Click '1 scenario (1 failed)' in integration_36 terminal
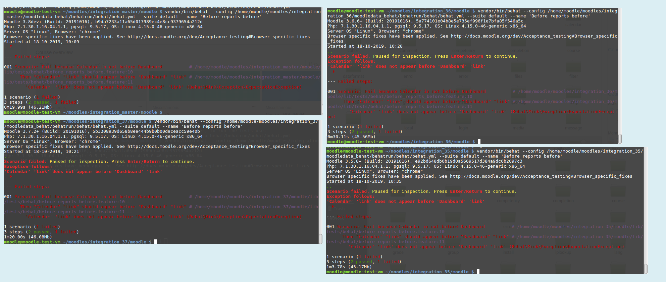 (355, 127)
